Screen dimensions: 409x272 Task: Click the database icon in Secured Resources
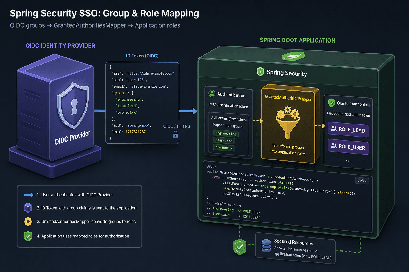[266, 246]
